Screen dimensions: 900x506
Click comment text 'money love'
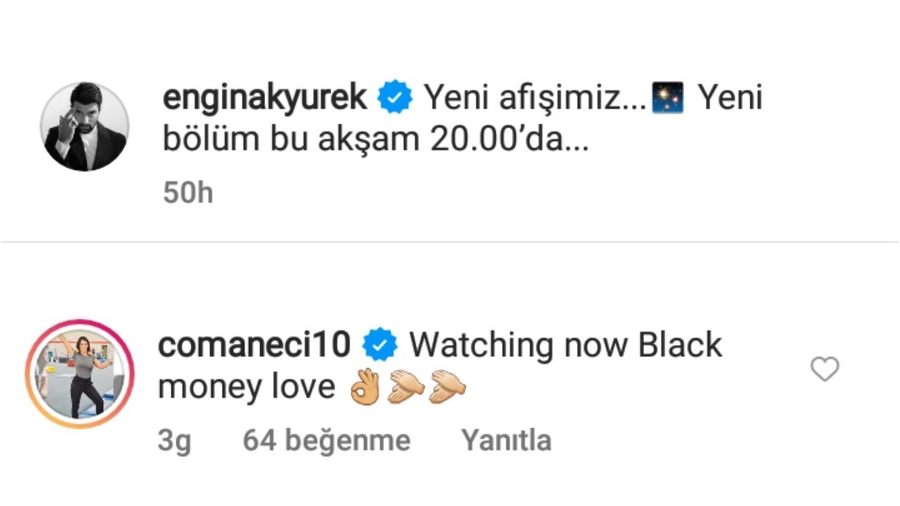pyautogui.click(x=247, y=387)
